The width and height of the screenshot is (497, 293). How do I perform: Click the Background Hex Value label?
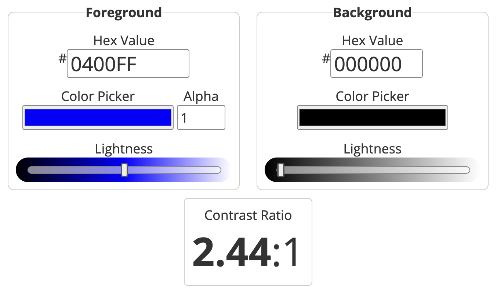tap(372, 40)
